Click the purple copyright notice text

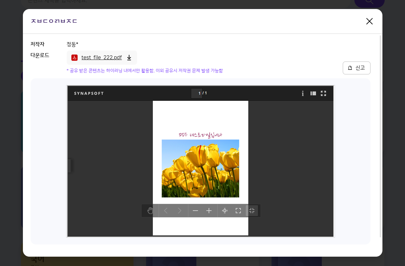coord(145,71)
